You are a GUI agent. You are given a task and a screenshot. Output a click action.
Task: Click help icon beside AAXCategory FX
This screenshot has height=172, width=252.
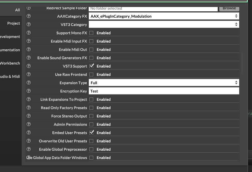(29, 16)
